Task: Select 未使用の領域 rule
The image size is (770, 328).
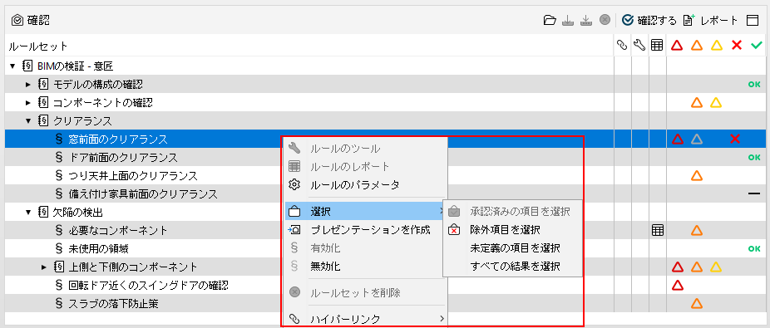Action: [98, 248]
